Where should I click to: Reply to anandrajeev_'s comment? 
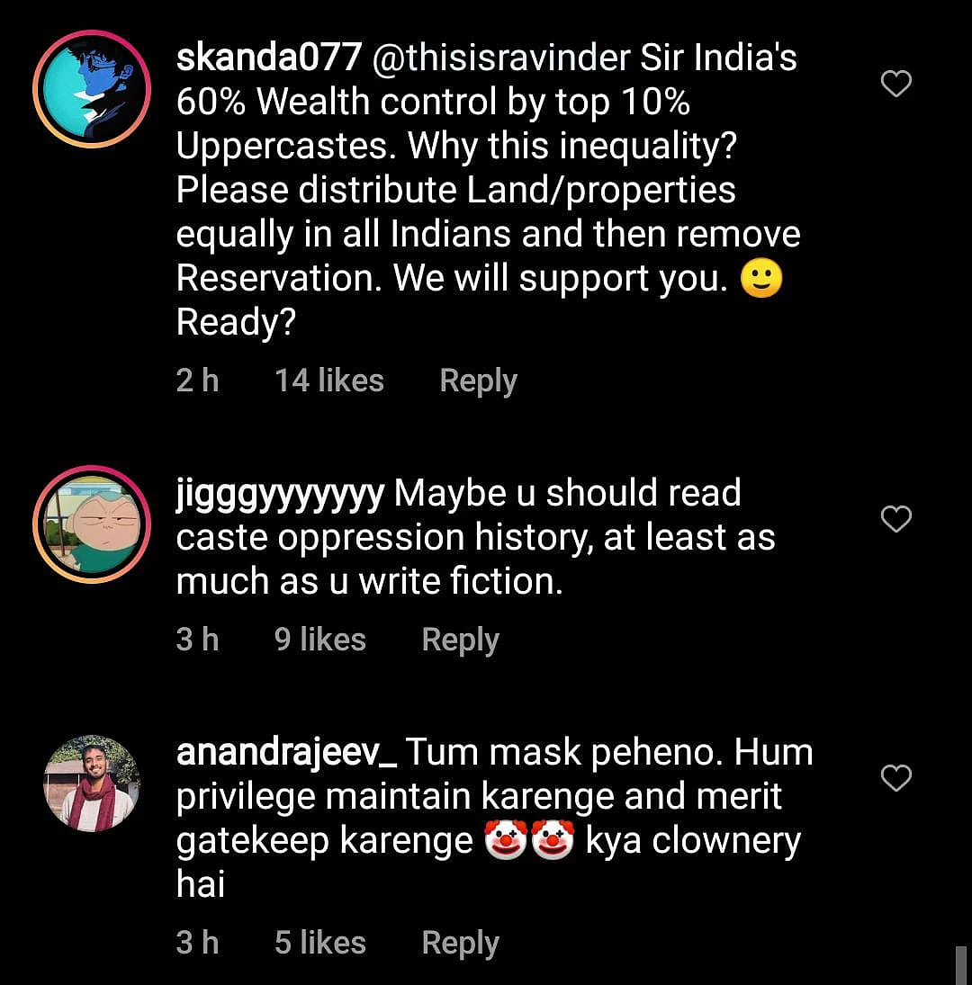pyautogui.click(x=461, y=943)
